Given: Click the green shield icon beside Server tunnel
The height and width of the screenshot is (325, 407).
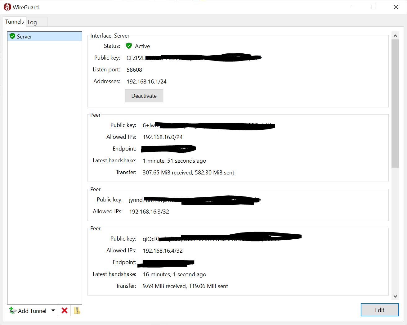Looking at the screenshot, I should [x=12, y=36].
